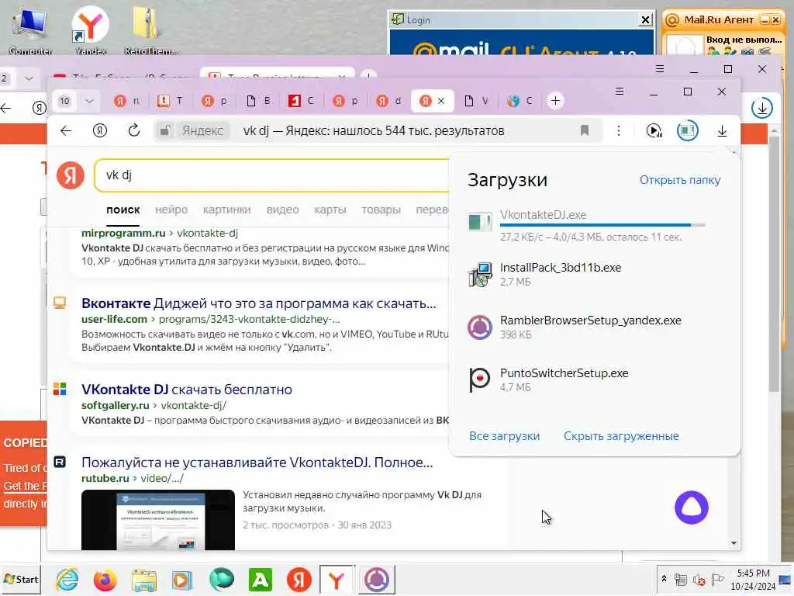Bookmark the current search page
This screenshot has width=794, height=596.
coord(585,130)
